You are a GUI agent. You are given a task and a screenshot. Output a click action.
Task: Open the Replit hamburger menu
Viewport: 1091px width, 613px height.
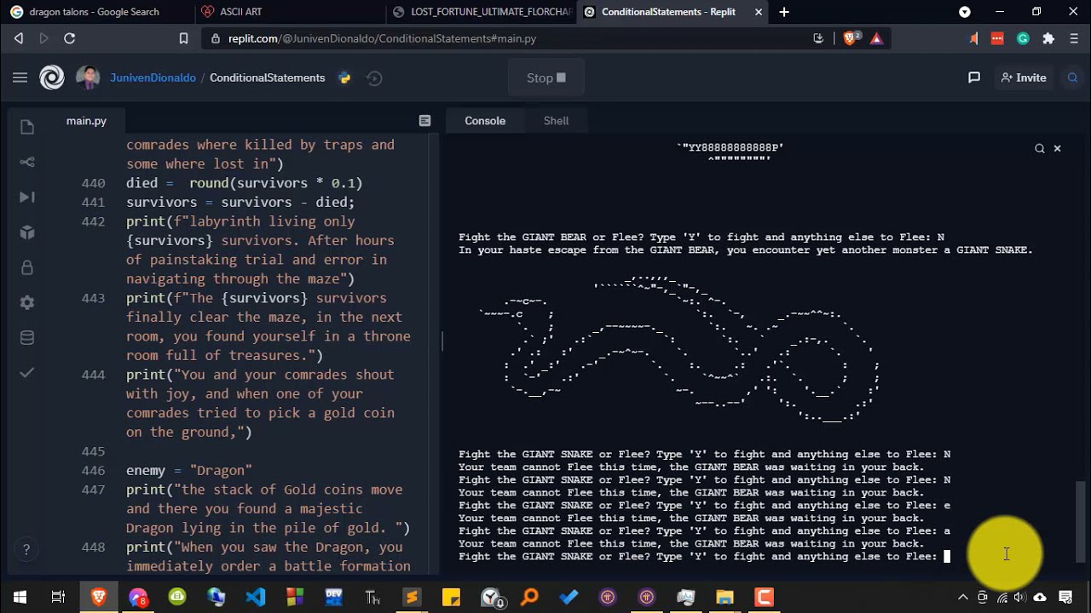pyautogui.click(x=20, y=77)
